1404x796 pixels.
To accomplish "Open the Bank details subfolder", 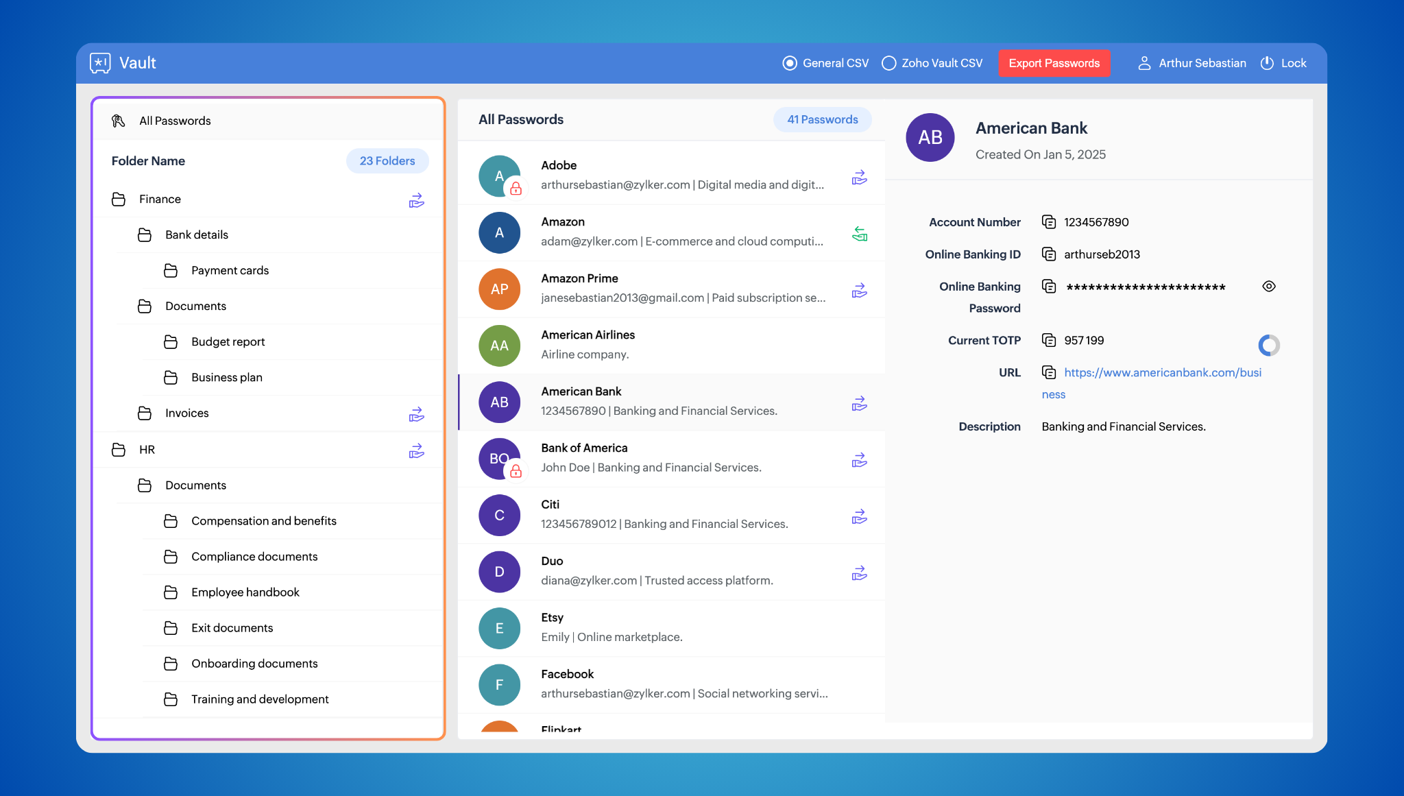I will 196,234.
